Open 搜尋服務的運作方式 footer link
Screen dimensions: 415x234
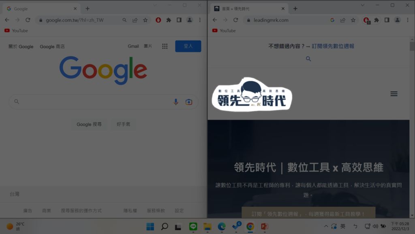81,211
